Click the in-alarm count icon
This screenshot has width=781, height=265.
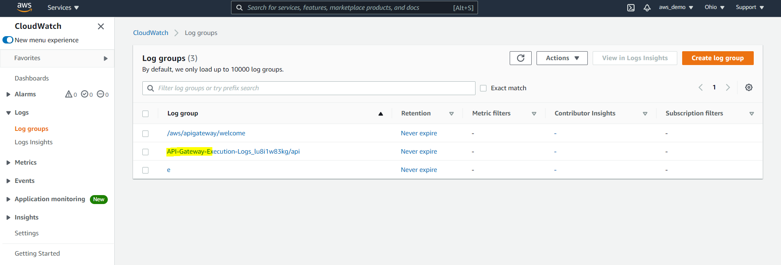(69, 94)
